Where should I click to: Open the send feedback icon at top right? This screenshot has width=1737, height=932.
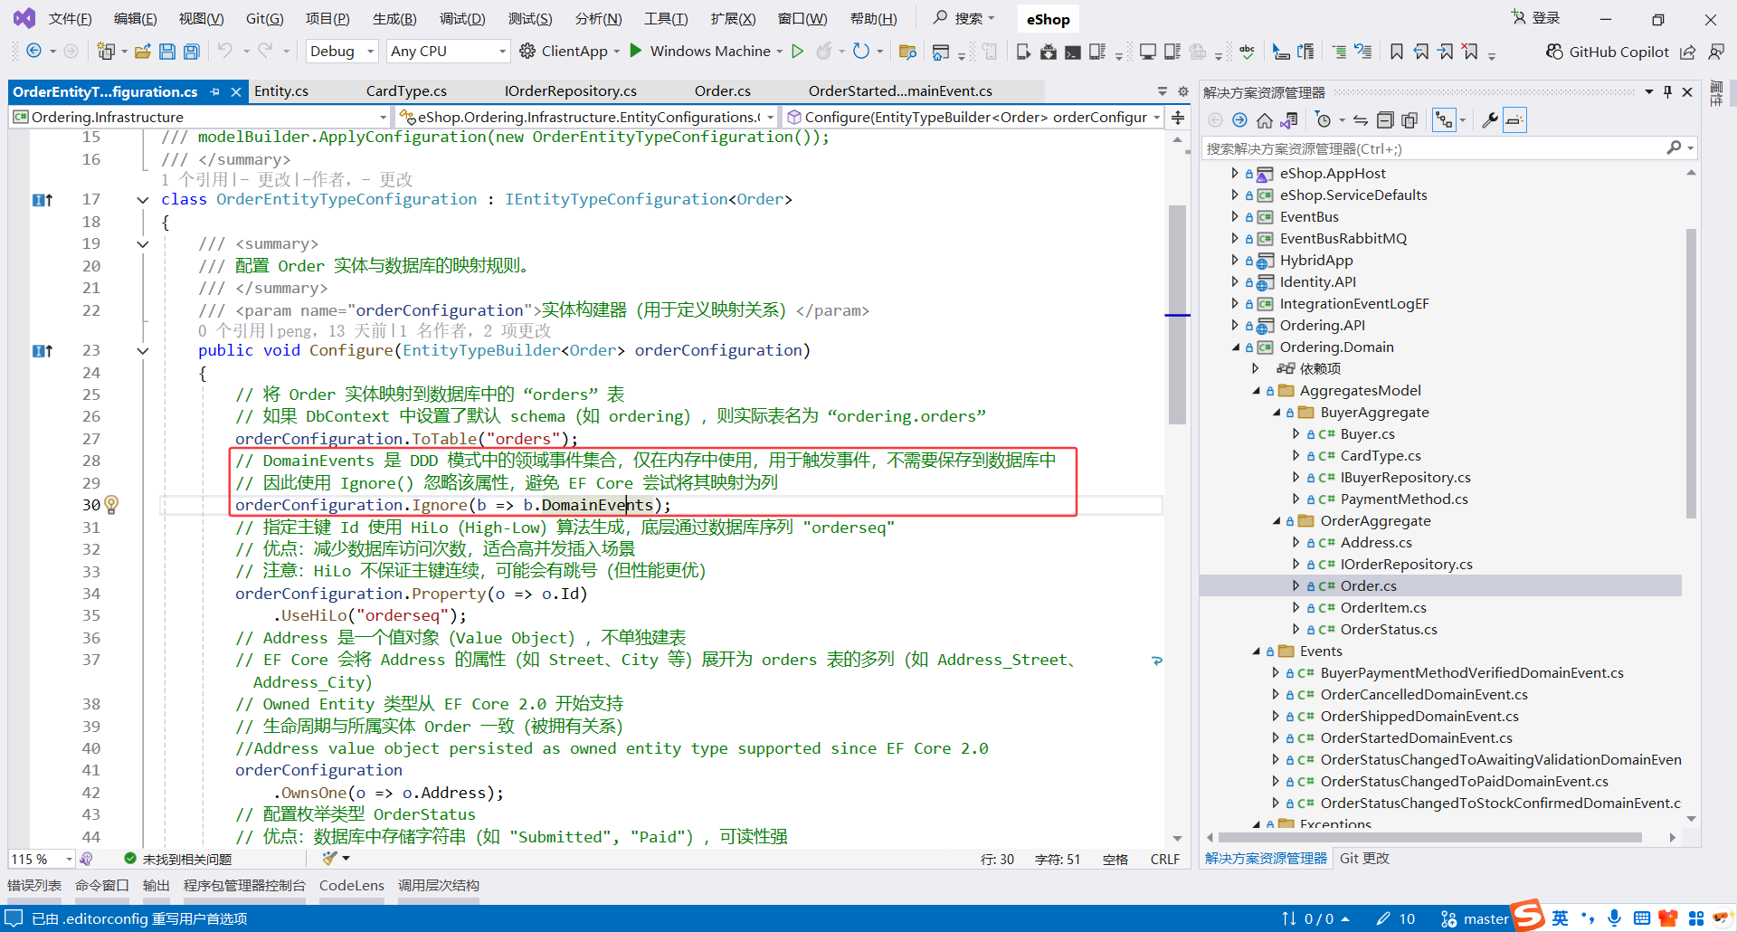(x=1715, y=52)
